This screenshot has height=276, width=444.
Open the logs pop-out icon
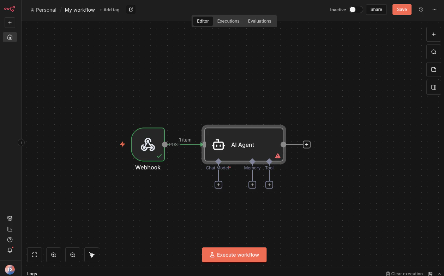430,274
